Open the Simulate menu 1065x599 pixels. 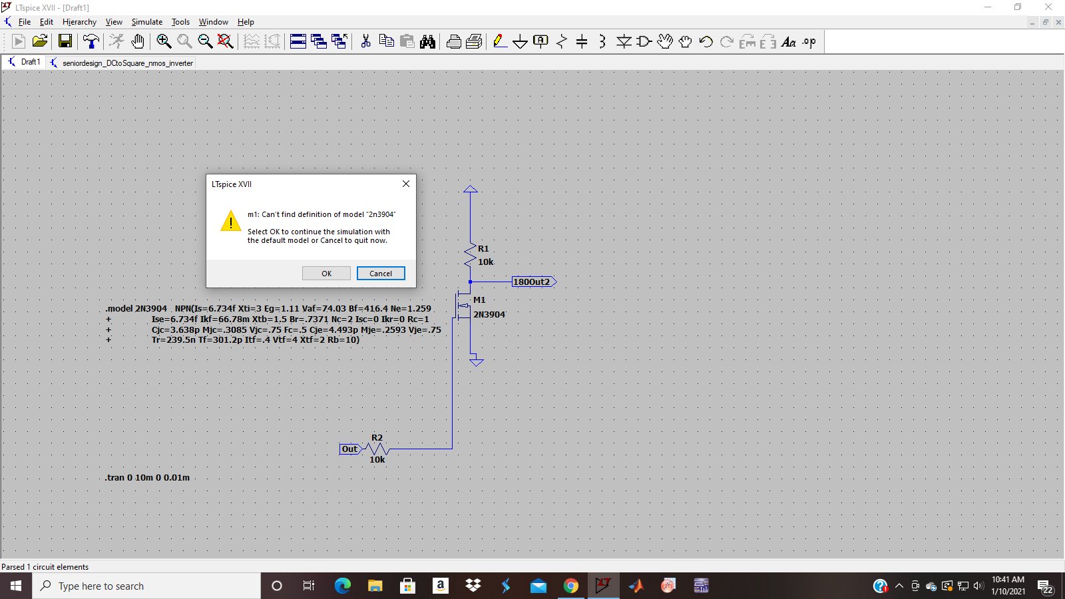click(147, 22)
